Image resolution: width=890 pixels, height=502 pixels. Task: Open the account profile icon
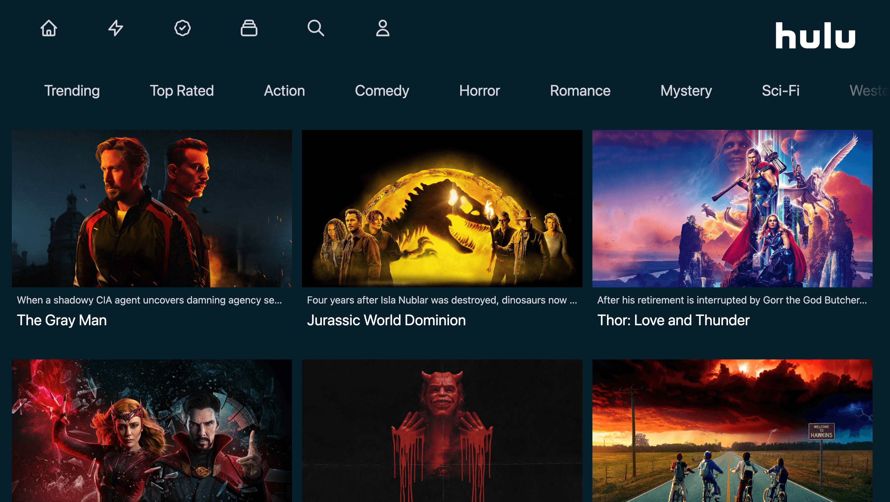[x=383, y=28]
